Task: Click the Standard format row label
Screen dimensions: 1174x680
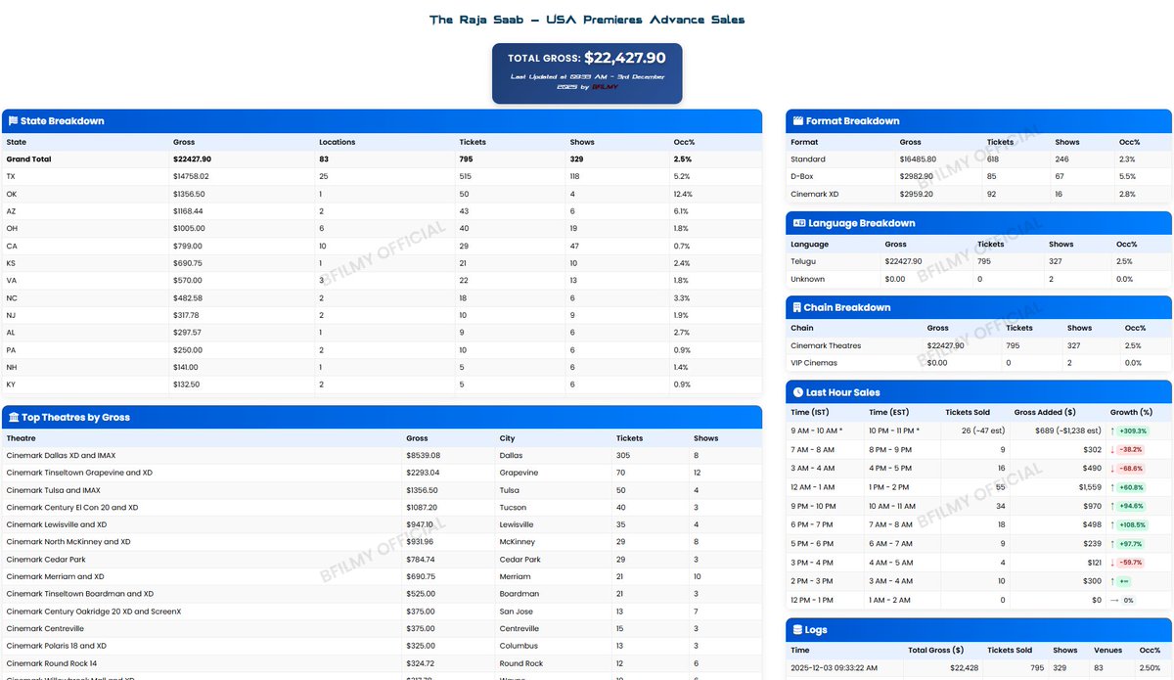Action: click(x=808, y=159)
